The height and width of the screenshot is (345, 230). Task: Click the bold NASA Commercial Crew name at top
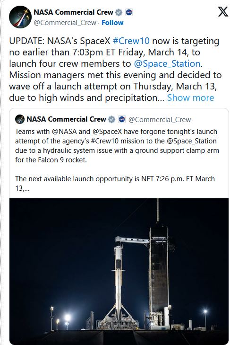[73, 12]
